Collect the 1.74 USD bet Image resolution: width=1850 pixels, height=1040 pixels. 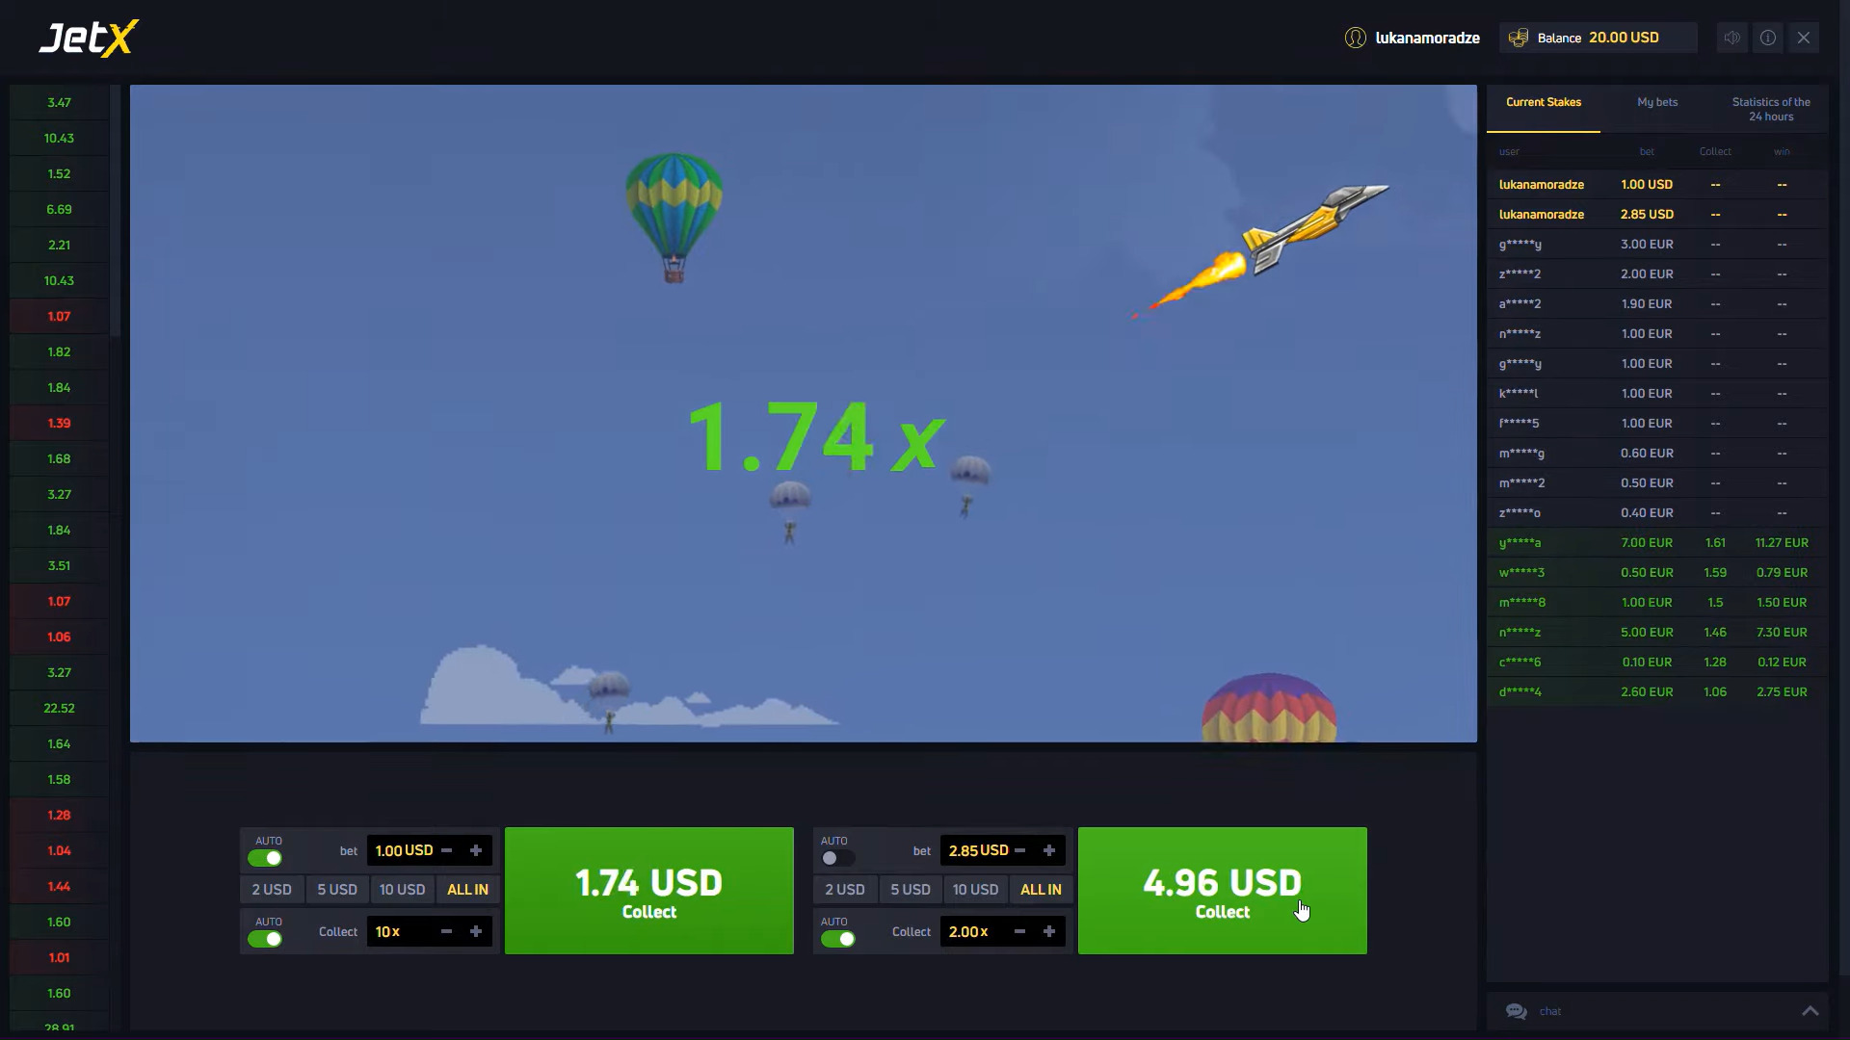649,891
